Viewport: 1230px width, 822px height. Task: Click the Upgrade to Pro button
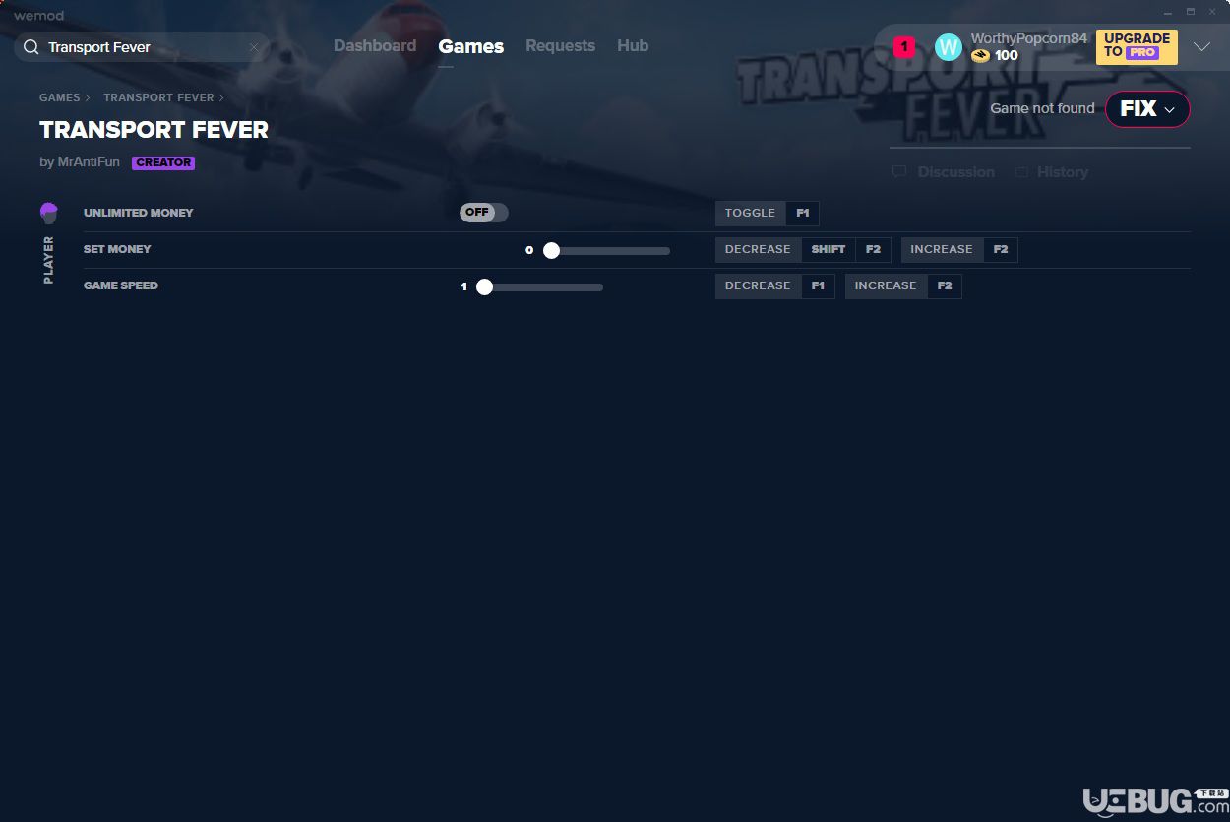(x=1137, y=47)
